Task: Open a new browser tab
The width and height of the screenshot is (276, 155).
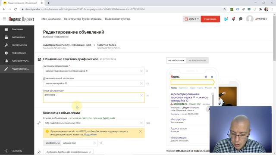Action: click(x=48, y=3)
